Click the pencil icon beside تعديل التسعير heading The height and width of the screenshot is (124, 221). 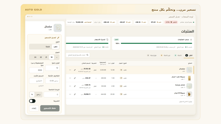click(58, 38)
